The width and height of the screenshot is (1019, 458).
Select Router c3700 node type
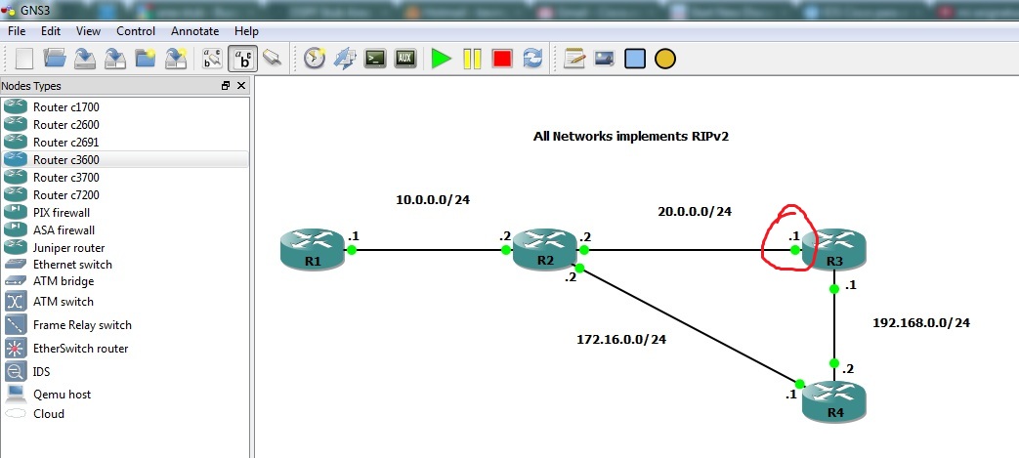coord(125,178)
